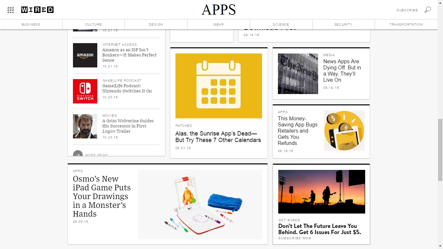Open Amazon as an ISP article

129,55
